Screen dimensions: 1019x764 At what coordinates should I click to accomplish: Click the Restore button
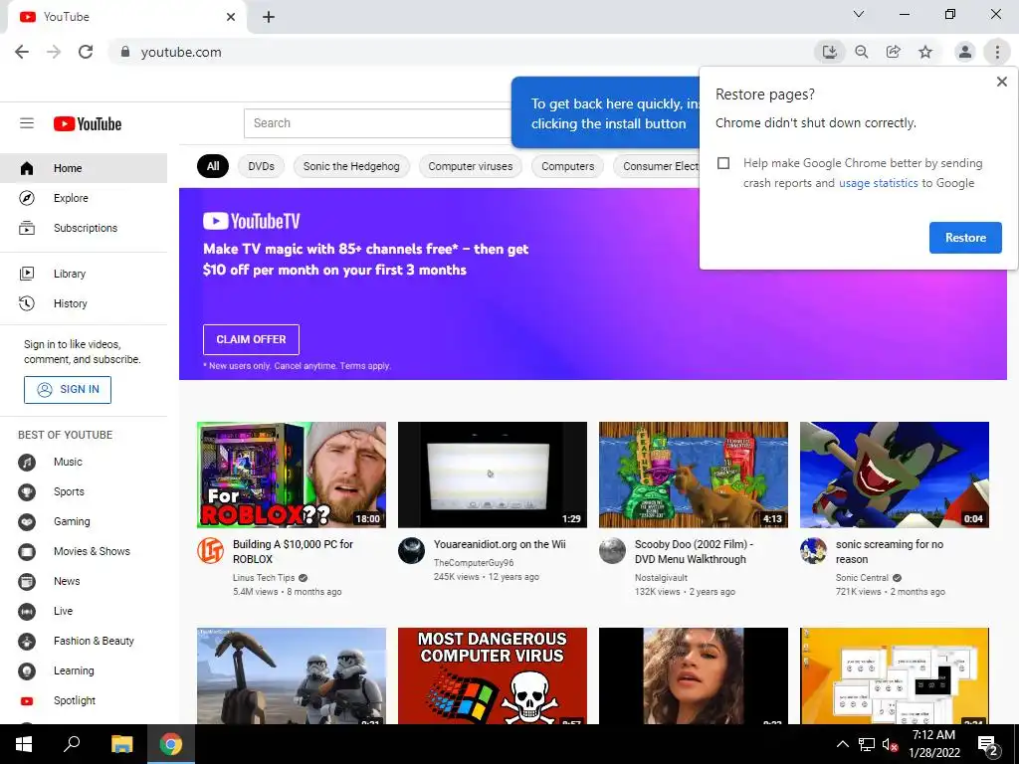[x=965, y=238]
